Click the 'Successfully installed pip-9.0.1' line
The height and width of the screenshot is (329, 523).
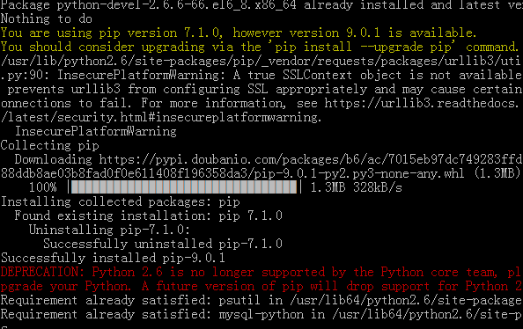coord(113,258)
